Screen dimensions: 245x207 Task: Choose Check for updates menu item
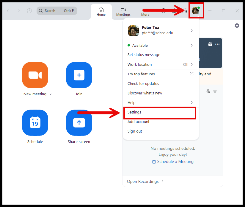(x=143, y=83)
